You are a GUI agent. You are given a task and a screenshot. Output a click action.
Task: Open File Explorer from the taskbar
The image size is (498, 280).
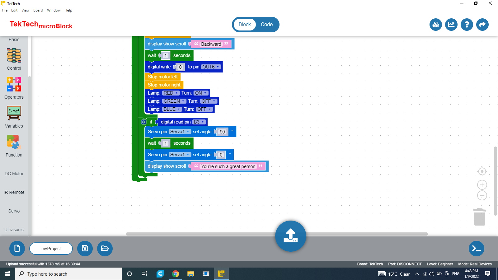[190, 274]
